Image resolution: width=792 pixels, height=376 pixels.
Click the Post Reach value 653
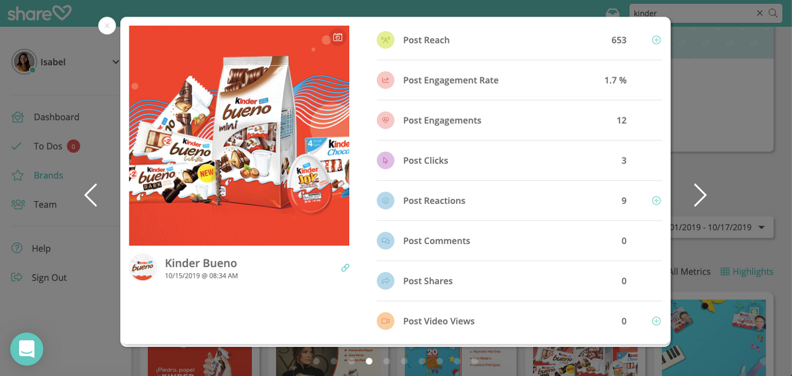point(618,40)
